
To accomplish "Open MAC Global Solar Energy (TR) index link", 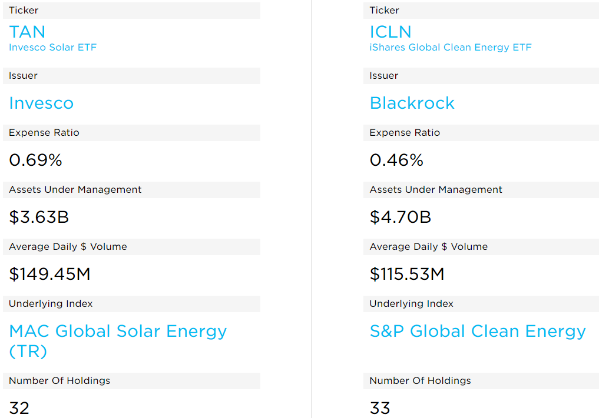I will (118, 332).
